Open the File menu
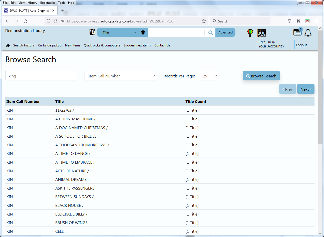 click(5, 3)
